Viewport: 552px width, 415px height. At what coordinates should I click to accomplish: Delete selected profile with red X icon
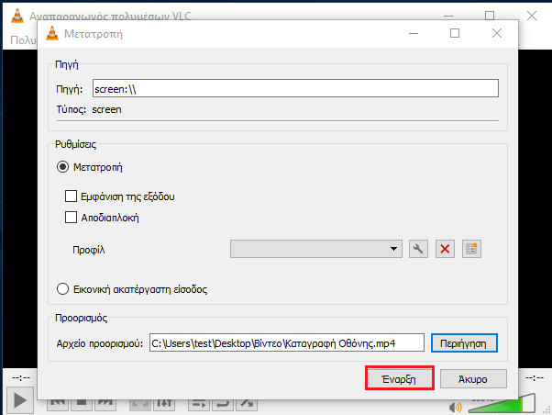[x=445, y=249]
